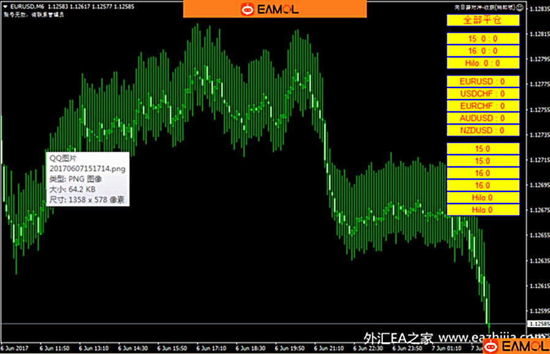Choose the "AUDUSD : 0" pair button

coord(483,118)
